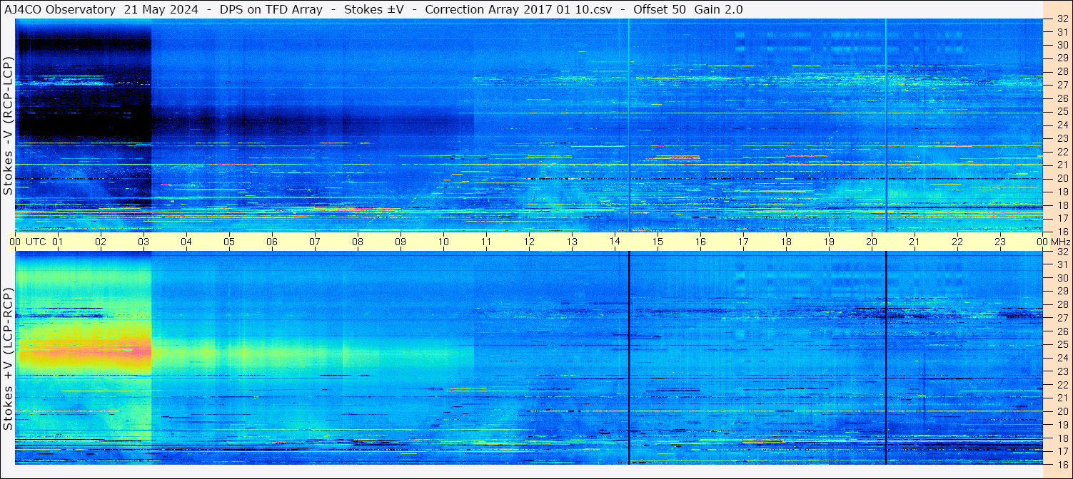
Task: Click the 07 hour time axis label
Action: coord(315,242)
